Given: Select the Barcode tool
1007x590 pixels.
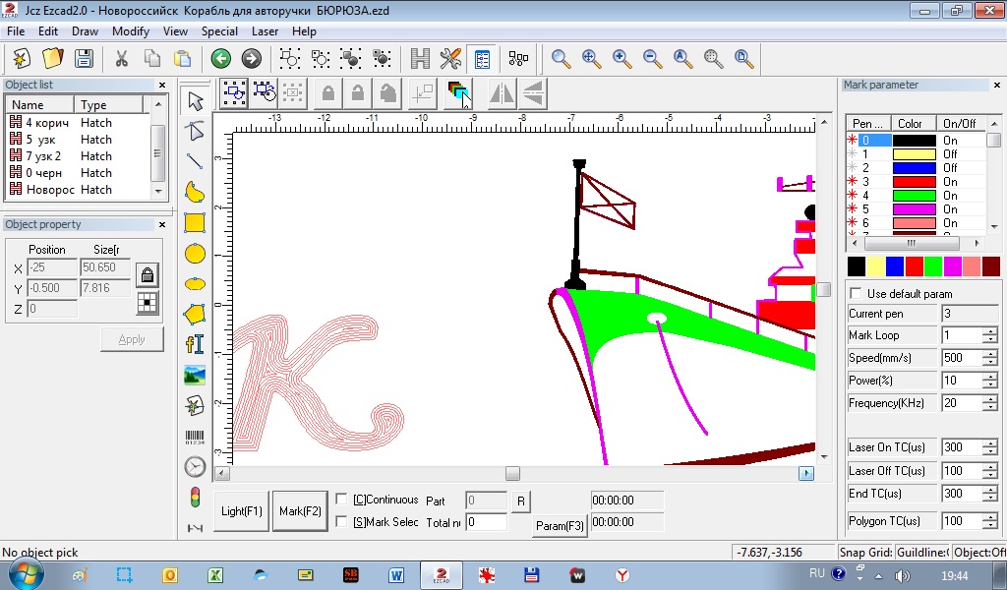Looking at the screenshot, I should pos(195,437).
